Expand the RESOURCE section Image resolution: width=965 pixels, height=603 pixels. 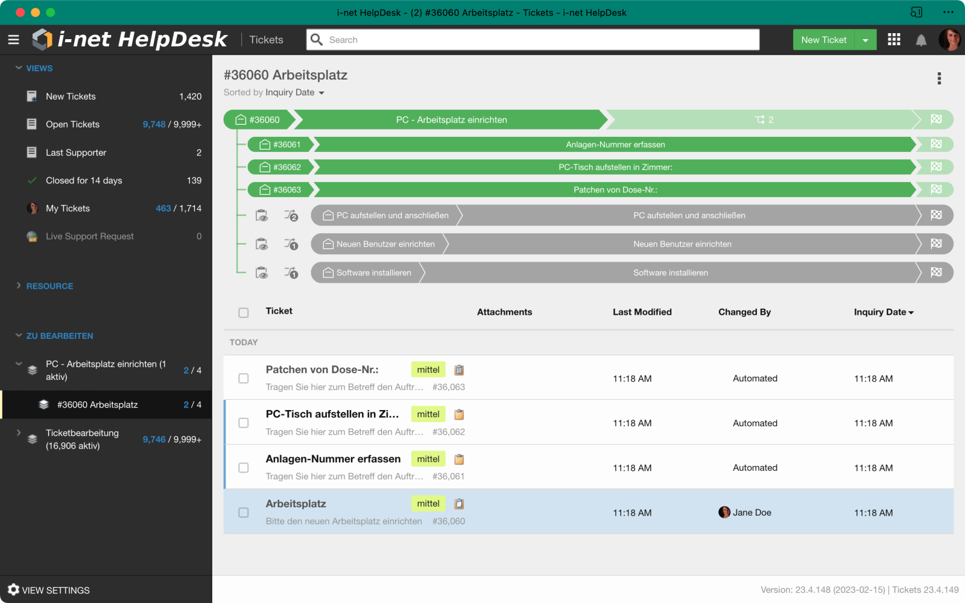pos(49,286)
